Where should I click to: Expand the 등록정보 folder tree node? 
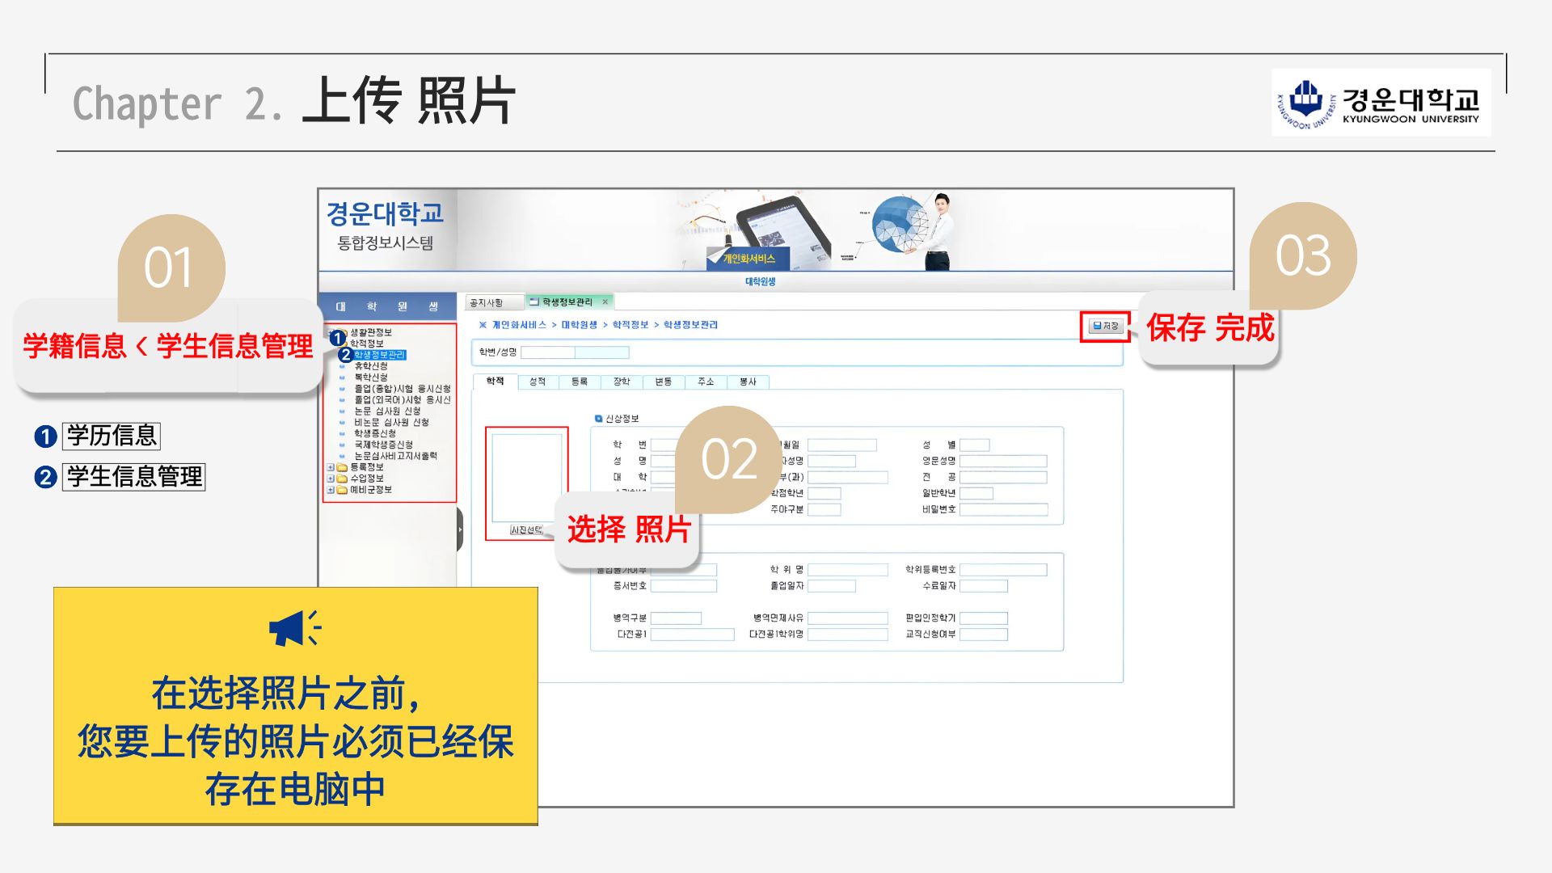click(x=331, y=467)
